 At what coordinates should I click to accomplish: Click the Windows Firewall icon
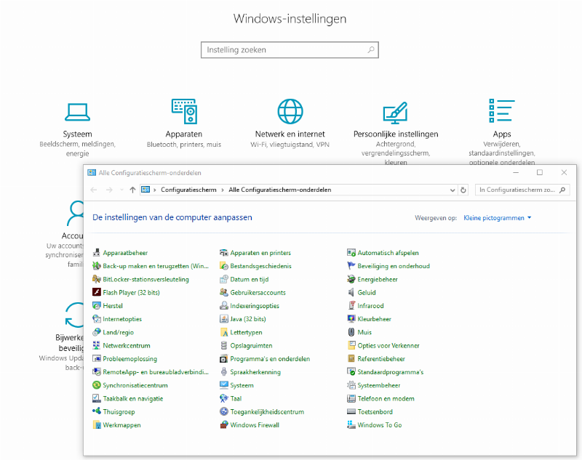pyautogui.click(x=224, y=425)
